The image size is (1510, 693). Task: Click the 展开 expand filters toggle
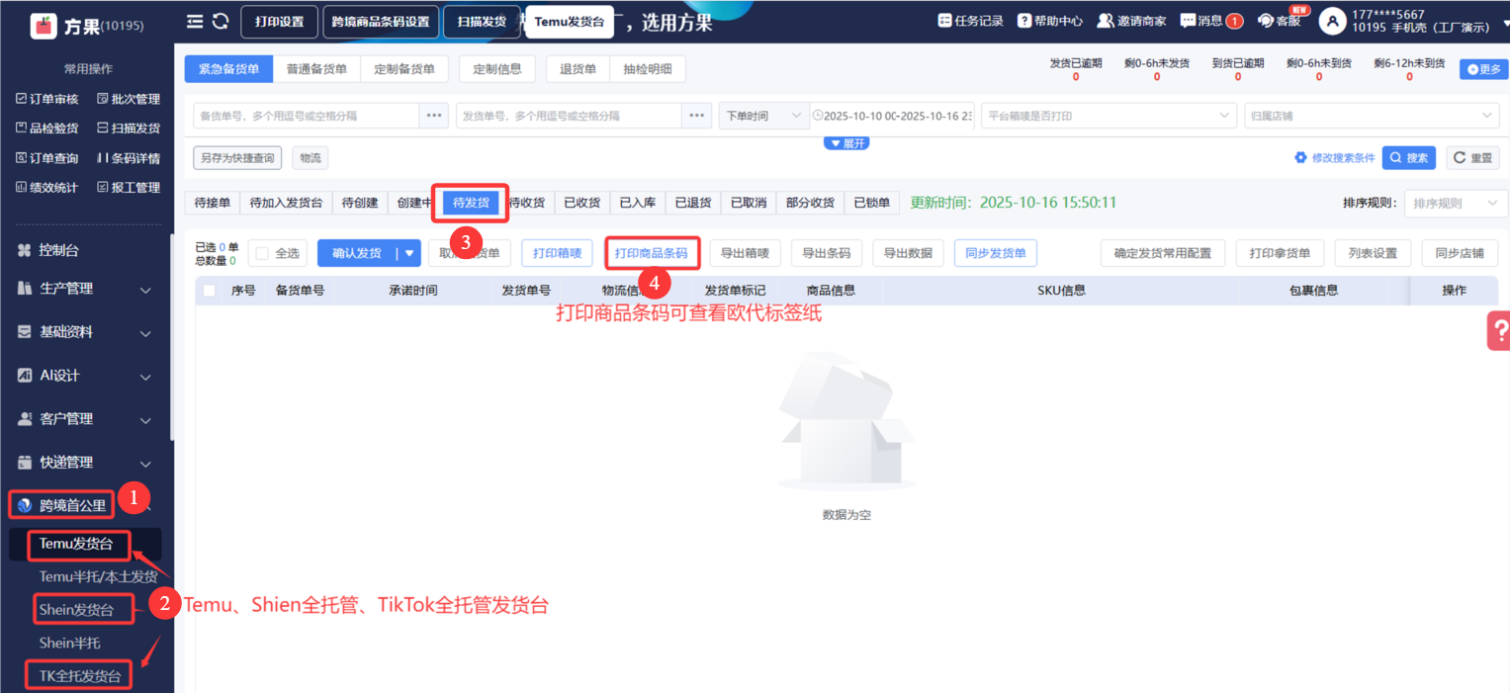pos(846,143)
